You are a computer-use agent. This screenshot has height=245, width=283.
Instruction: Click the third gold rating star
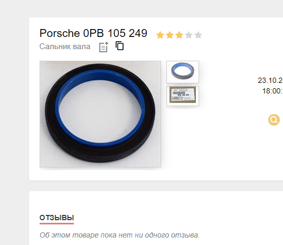click(179, 35)
